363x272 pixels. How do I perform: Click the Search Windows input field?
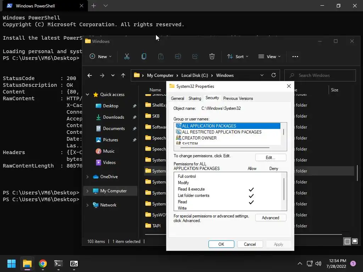(x=320, y=75)
